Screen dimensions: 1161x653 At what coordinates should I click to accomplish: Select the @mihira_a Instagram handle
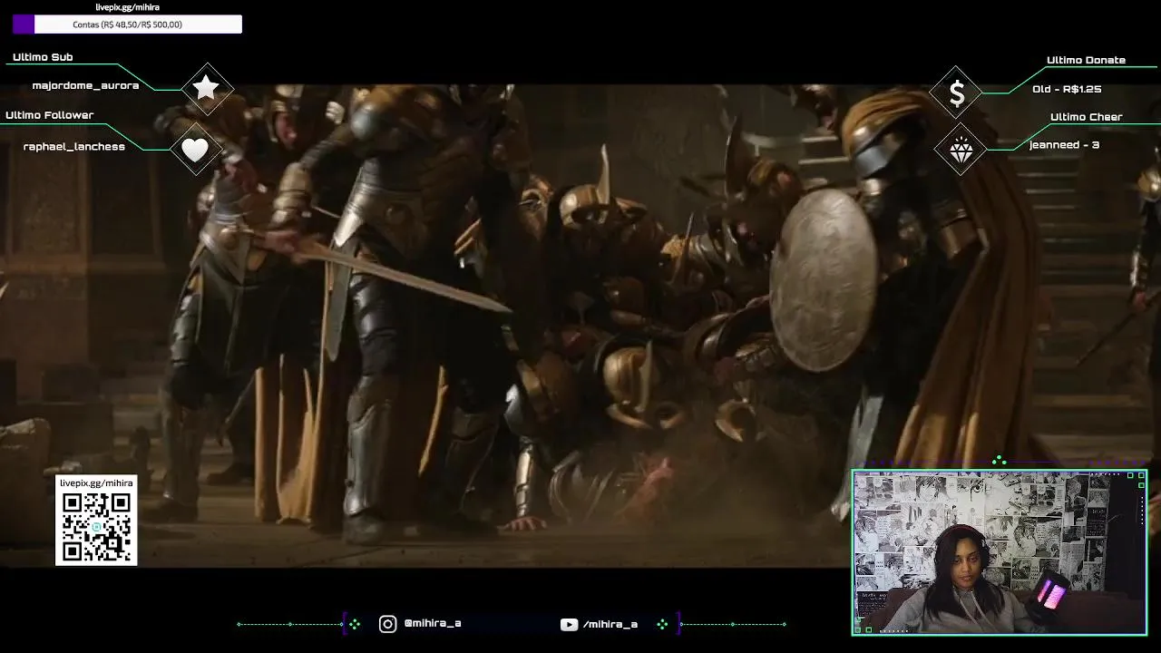(x=433, y=624)
